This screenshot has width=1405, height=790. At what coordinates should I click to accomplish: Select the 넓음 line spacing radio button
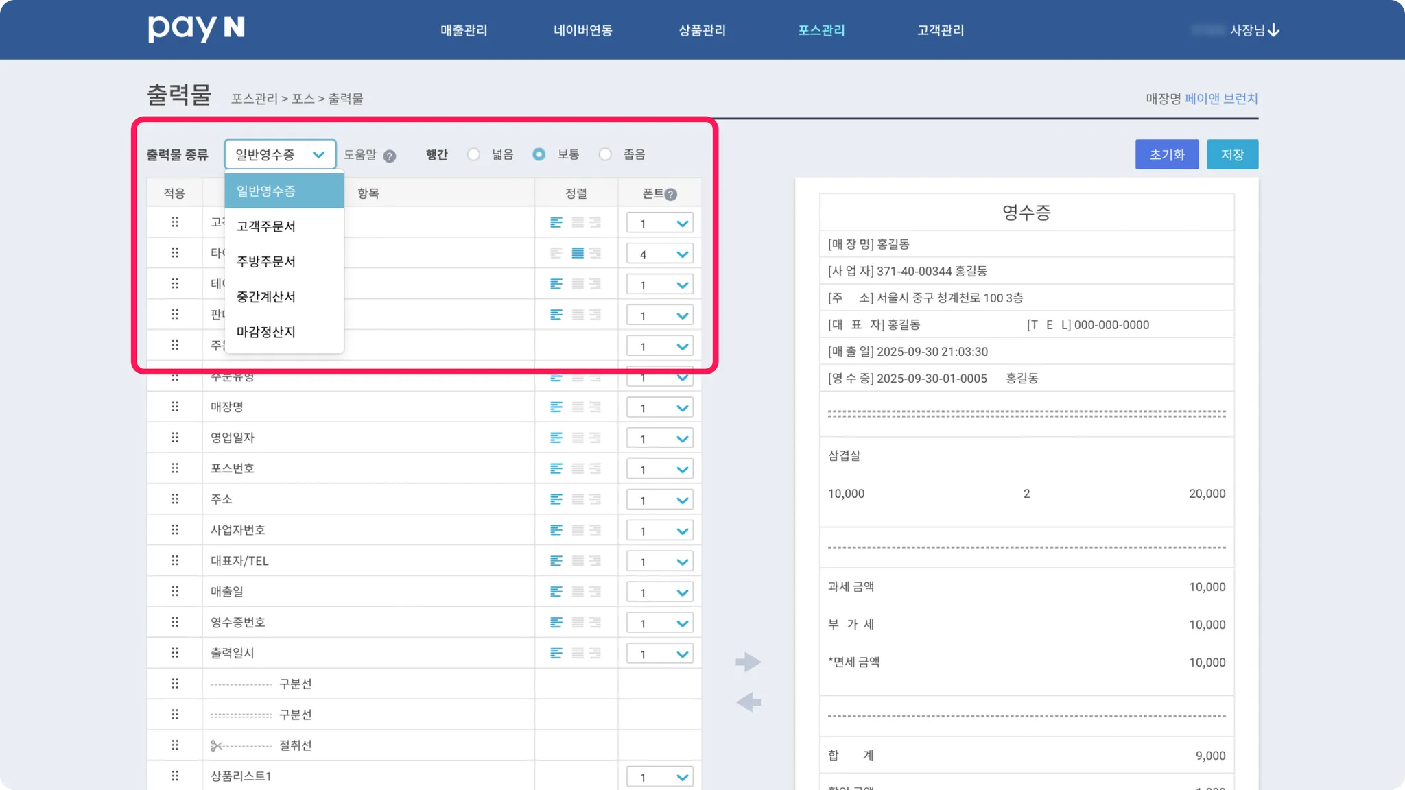tap(473, 154)
